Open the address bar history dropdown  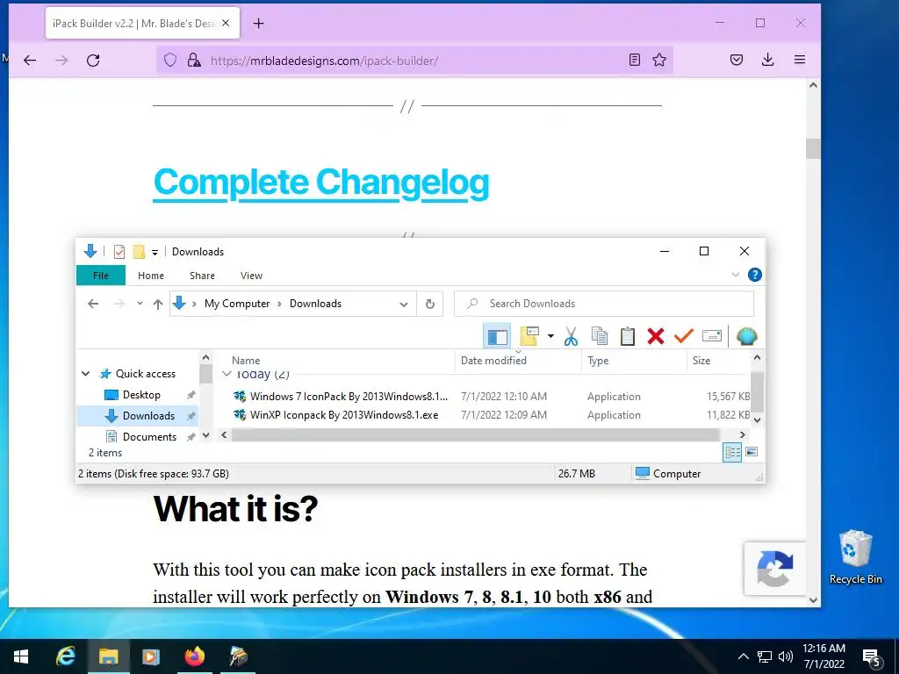coord(404,305)
